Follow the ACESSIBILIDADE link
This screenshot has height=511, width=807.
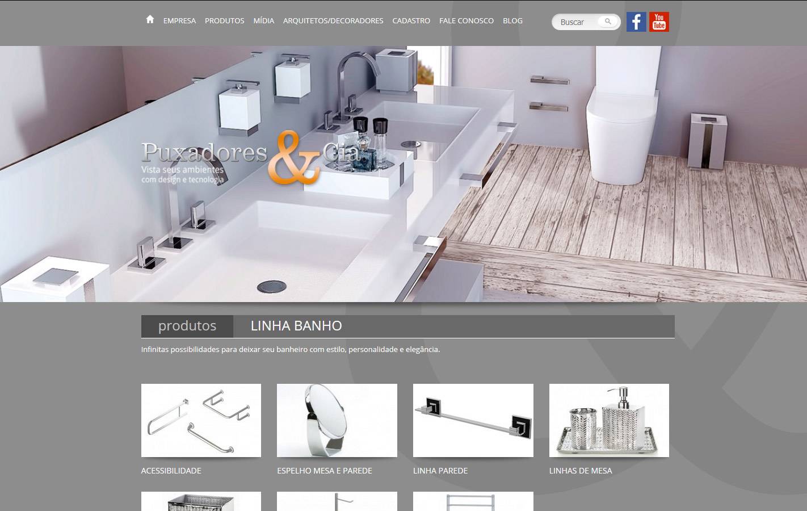tap(171, 471)
